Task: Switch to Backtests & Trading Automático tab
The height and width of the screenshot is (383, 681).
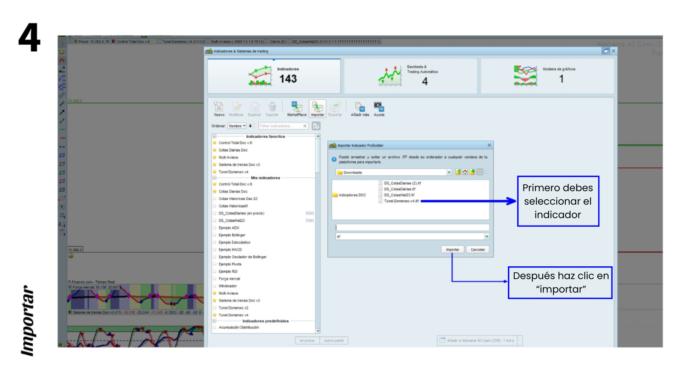Action: tap(410, 76)
